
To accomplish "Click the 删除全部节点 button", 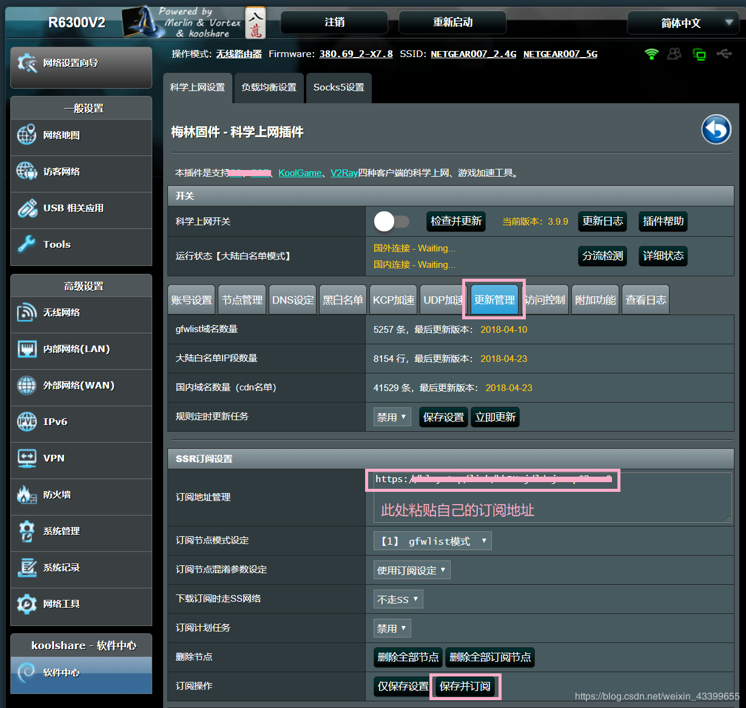I will click(408, 657).
